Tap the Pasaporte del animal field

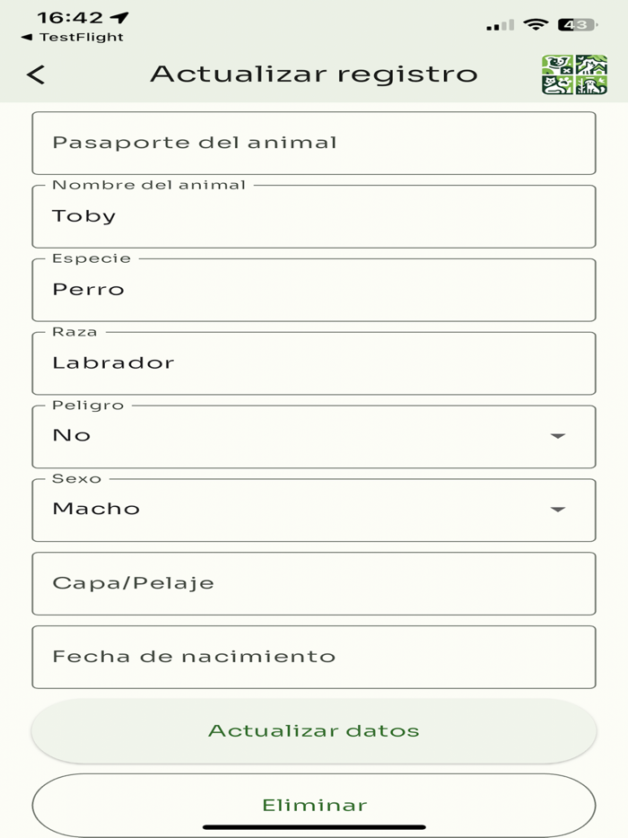tap(314, 142)
